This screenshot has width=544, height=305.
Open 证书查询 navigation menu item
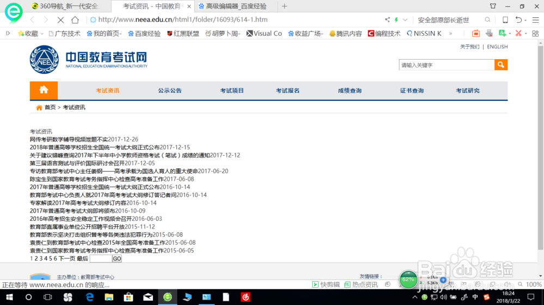tap(412, 90)
